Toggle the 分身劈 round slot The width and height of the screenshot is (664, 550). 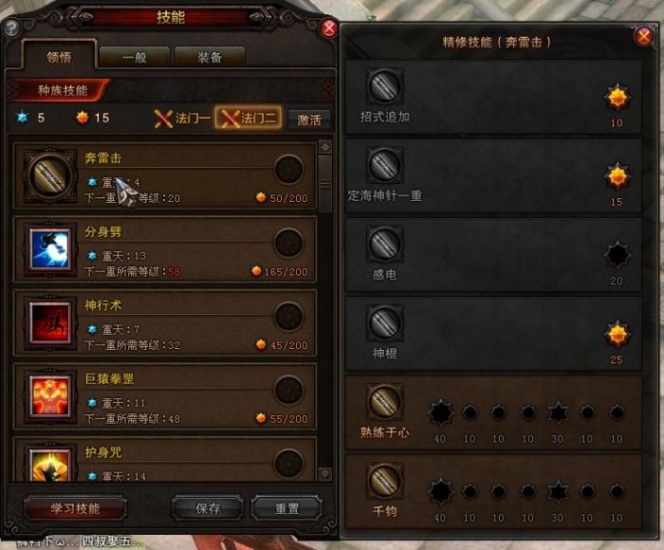pyautogui.click(x=288, y=243)
